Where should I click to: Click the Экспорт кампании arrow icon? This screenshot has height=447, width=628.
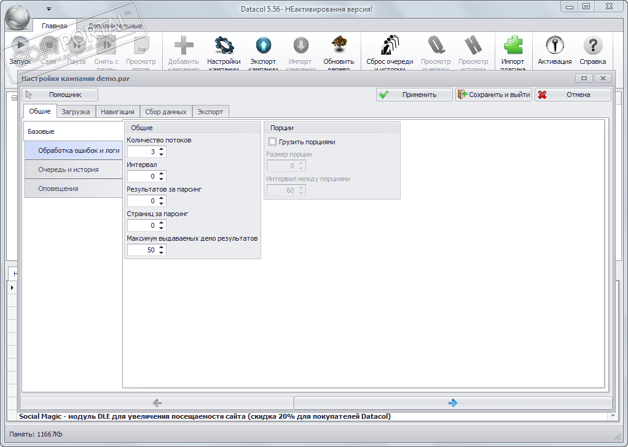[x=263, y=45]
